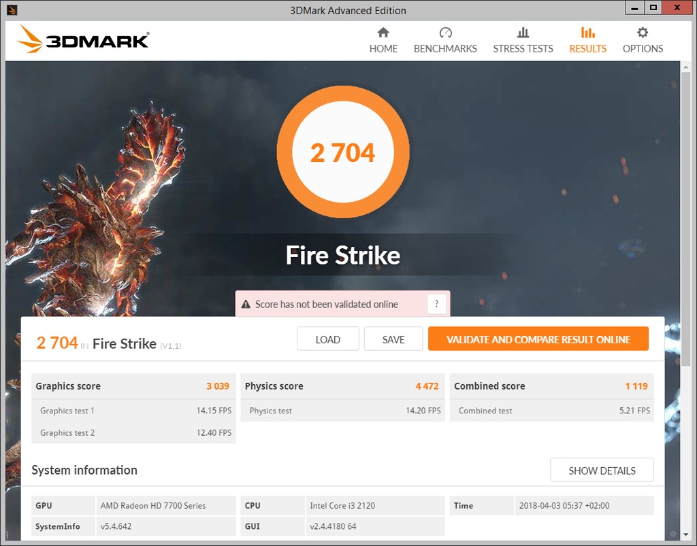Open Benchmarks via the gauge icon
The image size is (697, 546).
[x=445, y=33]
